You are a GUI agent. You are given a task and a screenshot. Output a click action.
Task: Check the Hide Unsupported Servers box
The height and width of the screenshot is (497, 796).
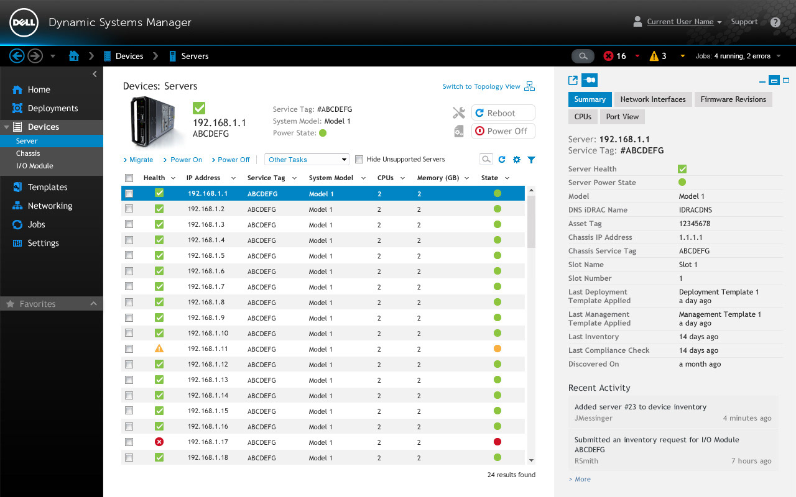click(x=359, y=160)
